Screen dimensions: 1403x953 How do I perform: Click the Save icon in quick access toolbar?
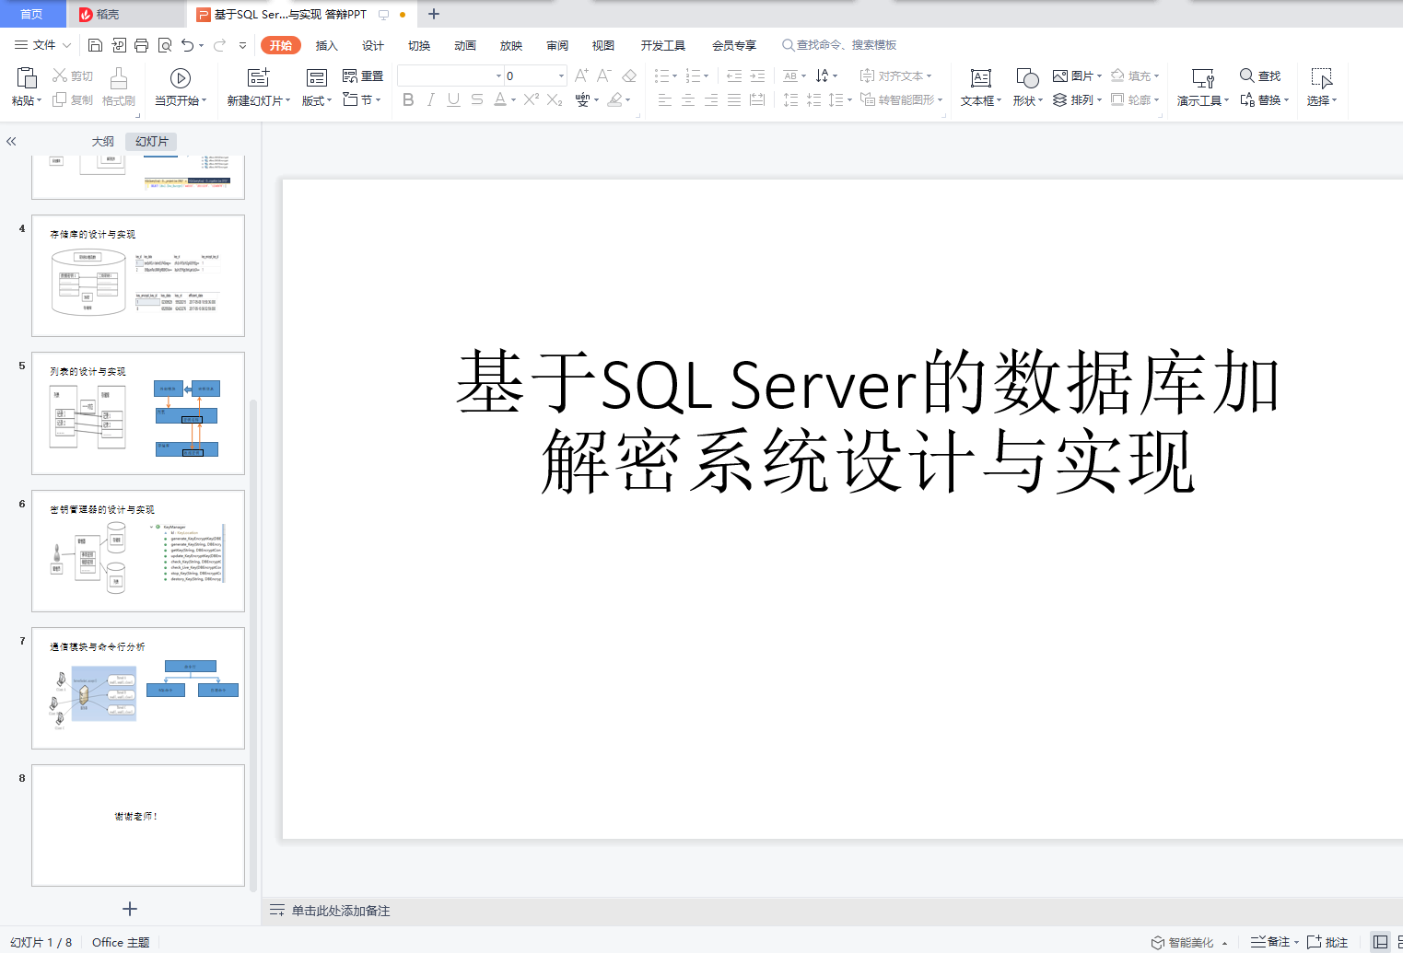click(95, 45)
